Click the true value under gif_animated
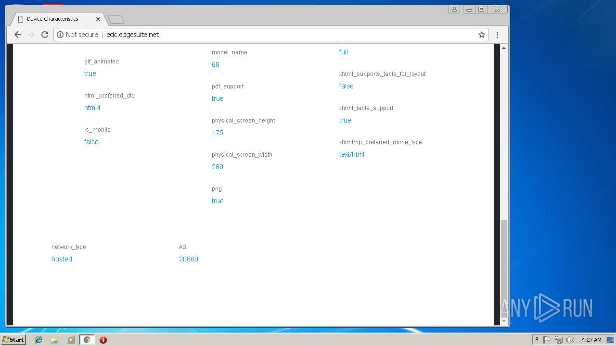Viewport: 616px width, 346px height. coord(90,74)
